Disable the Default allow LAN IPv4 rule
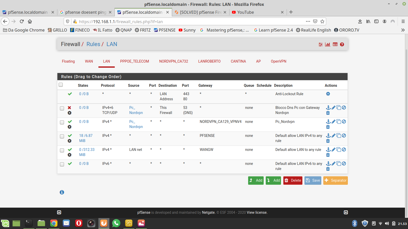 [x=344, y=136]
